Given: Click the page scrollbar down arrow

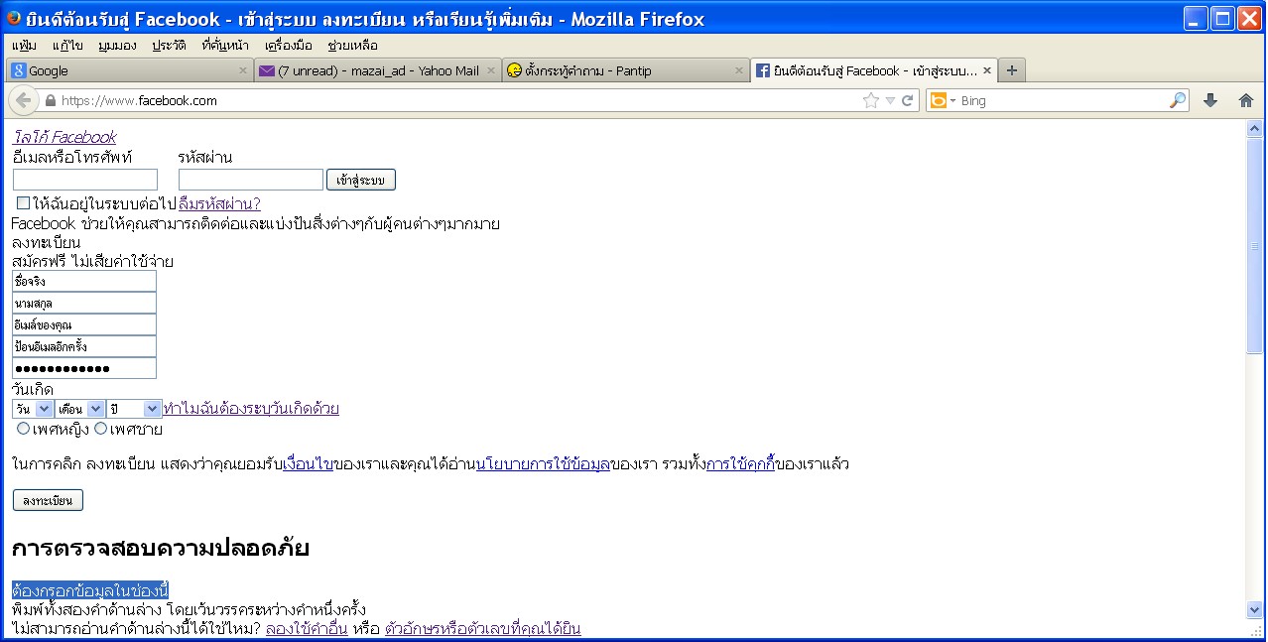Looking at the screenshot, I should tap(1254, 609).
